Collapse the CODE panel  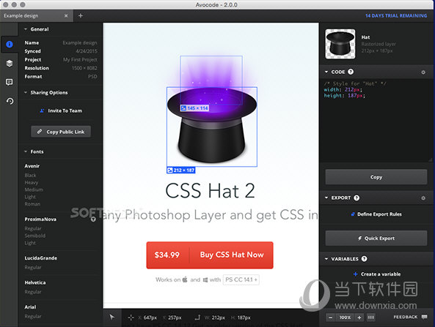click(326, 72)
